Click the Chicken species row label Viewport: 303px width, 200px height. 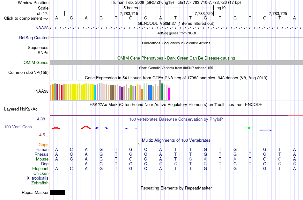[x=41, y=173]
